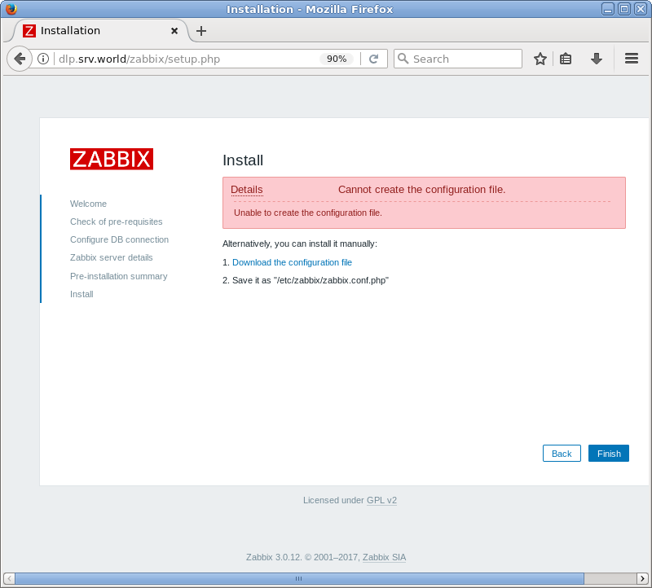Click the scrollbar right arrow

point(642,578)
